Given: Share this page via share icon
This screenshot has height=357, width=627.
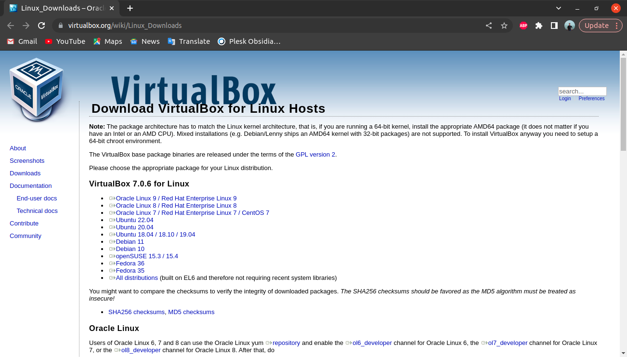Looking at the screenshot, I should [489, 26].
